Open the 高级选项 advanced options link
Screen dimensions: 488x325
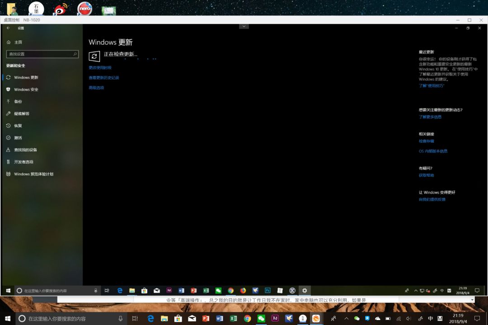tap(96, 88)
